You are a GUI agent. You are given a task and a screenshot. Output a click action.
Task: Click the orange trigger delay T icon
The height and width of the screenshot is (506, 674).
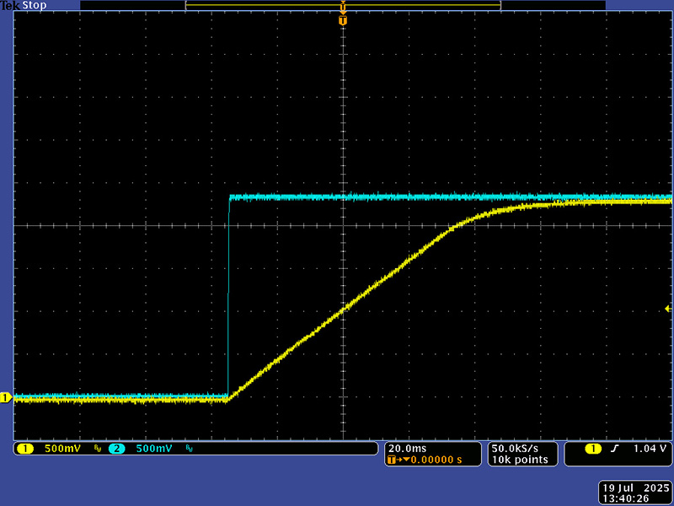coord(392,460)
